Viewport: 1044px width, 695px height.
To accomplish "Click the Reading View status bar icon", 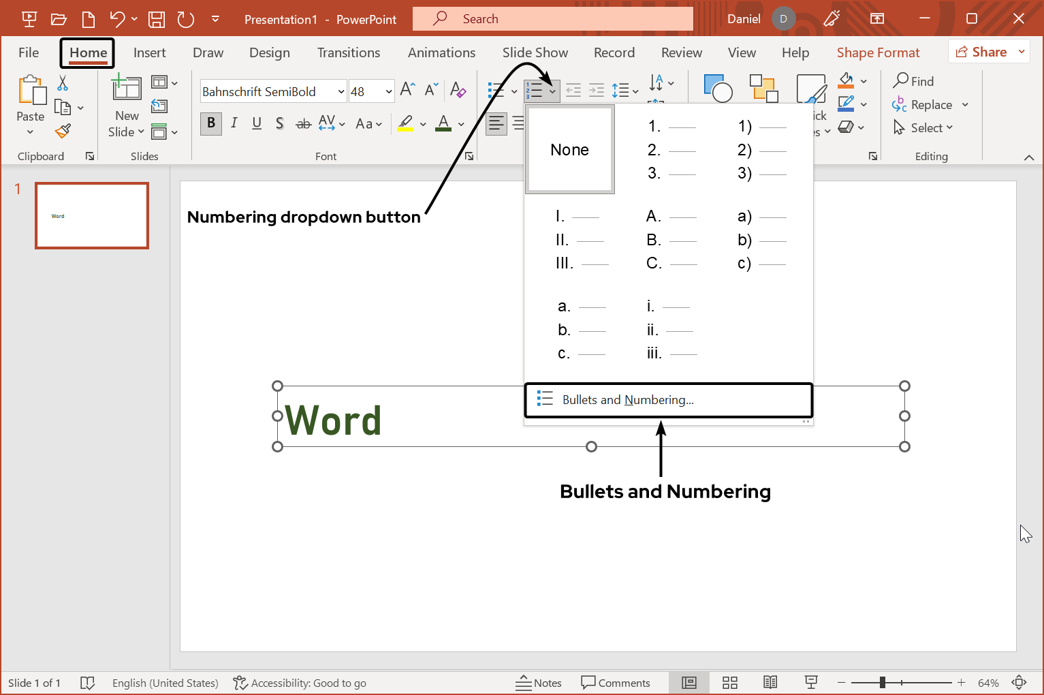I will pos(770,683).
